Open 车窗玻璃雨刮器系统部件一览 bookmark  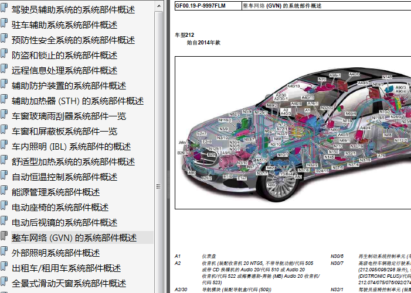(69, 116)
